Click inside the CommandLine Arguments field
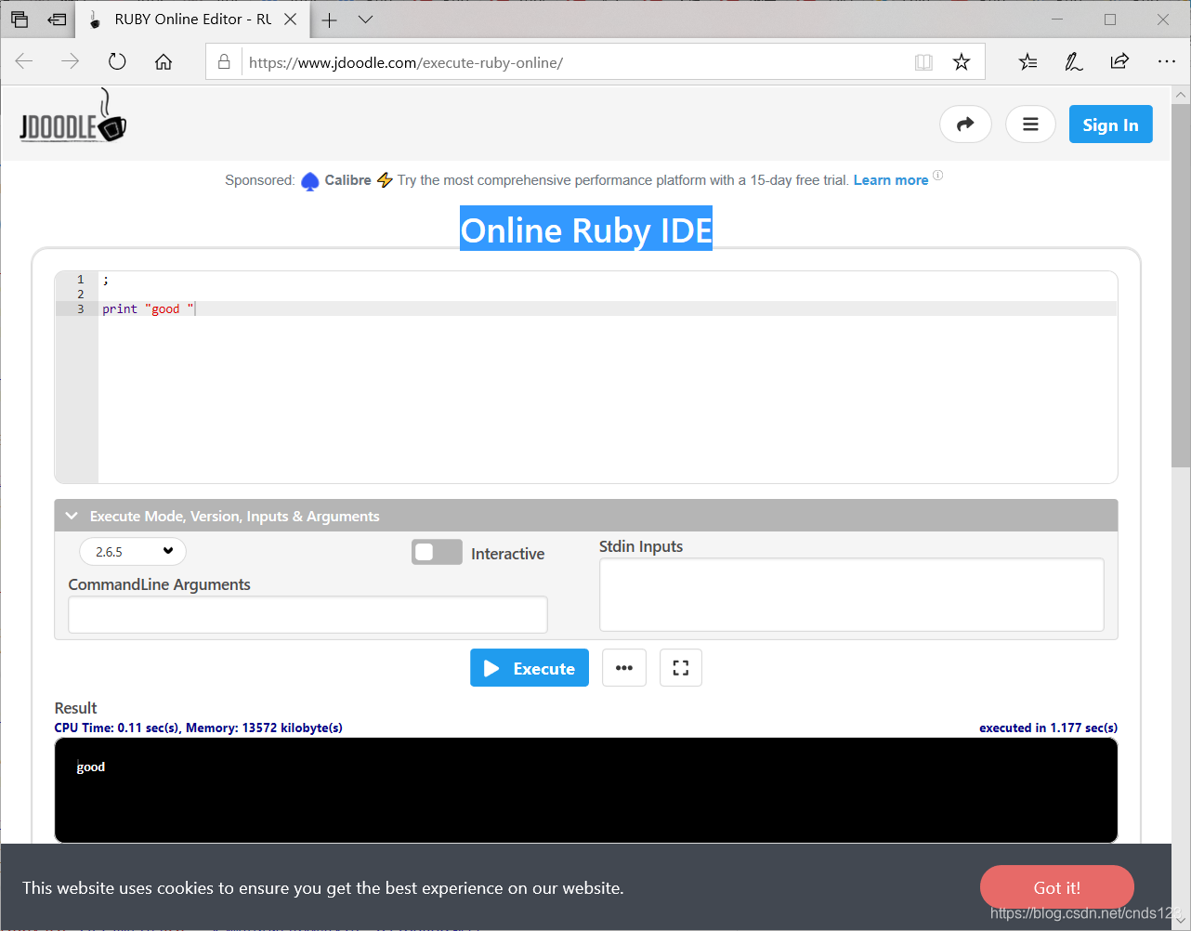 307,614
